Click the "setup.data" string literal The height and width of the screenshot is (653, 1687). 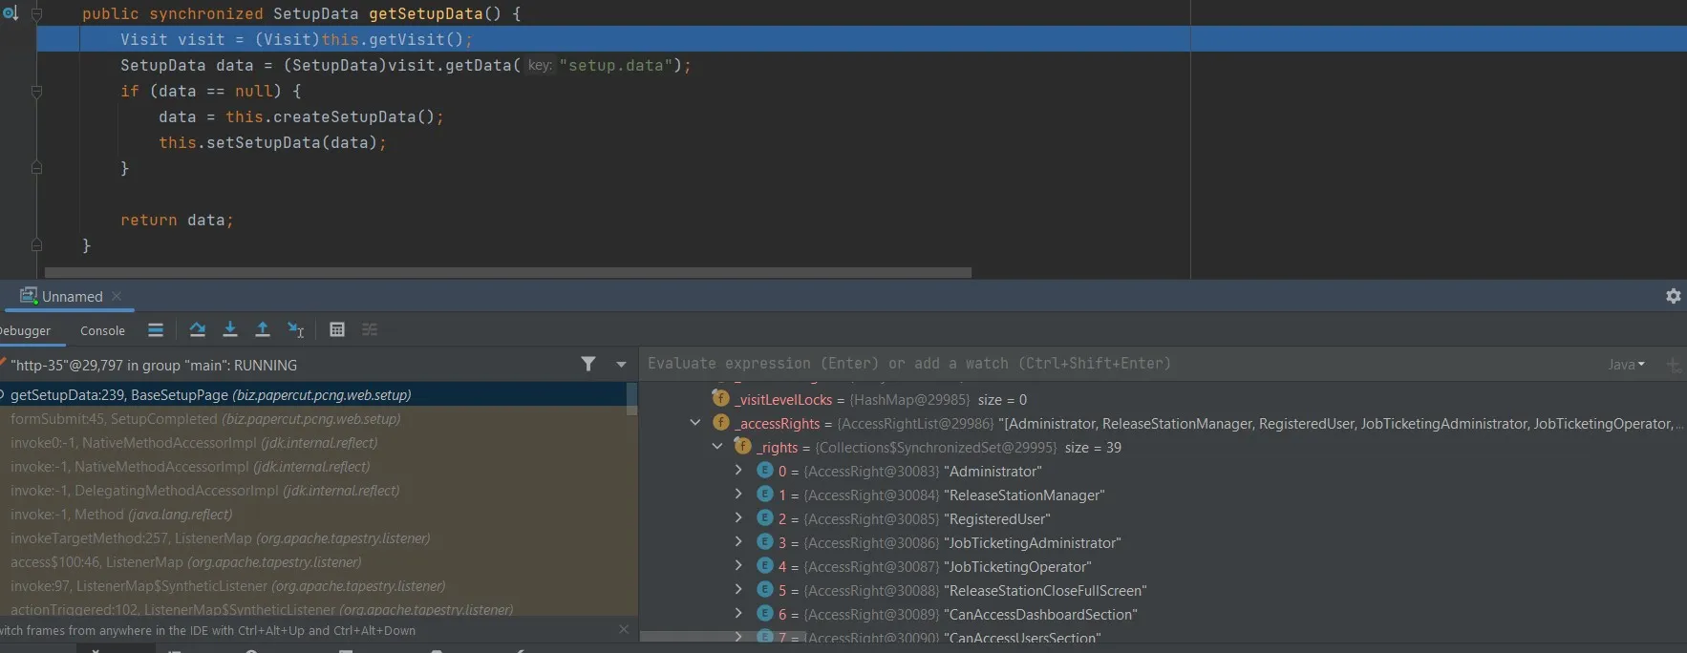(x=615, y=65)
